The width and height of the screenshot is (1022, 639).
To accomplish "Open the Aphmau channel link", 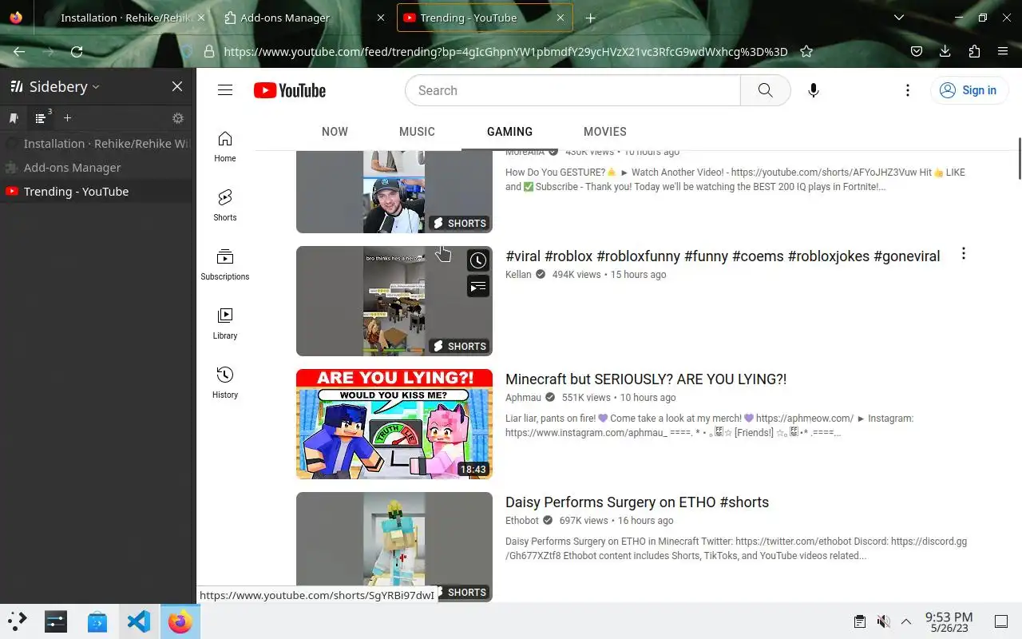I will pos(523,397).
